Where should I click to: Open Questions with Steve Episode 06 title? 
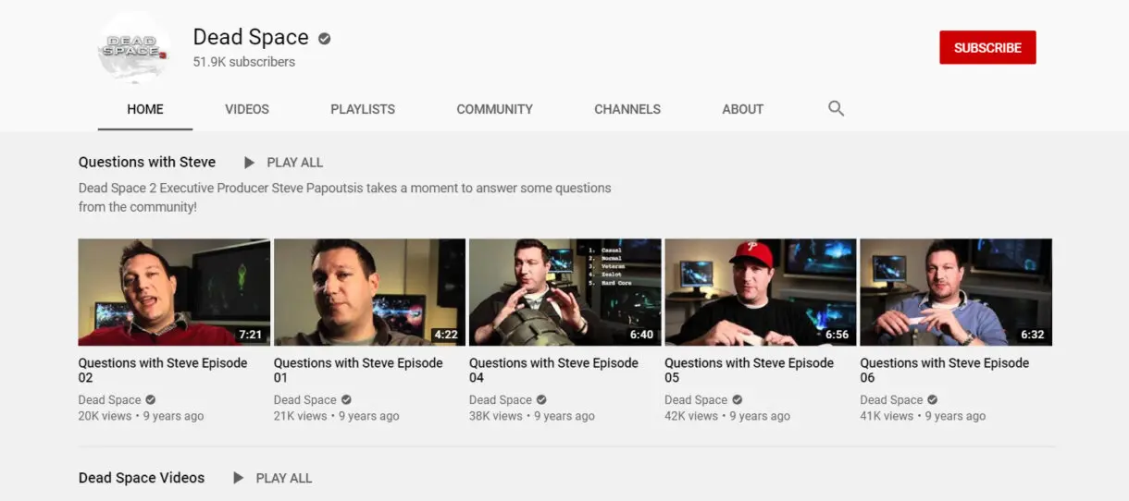945,370
